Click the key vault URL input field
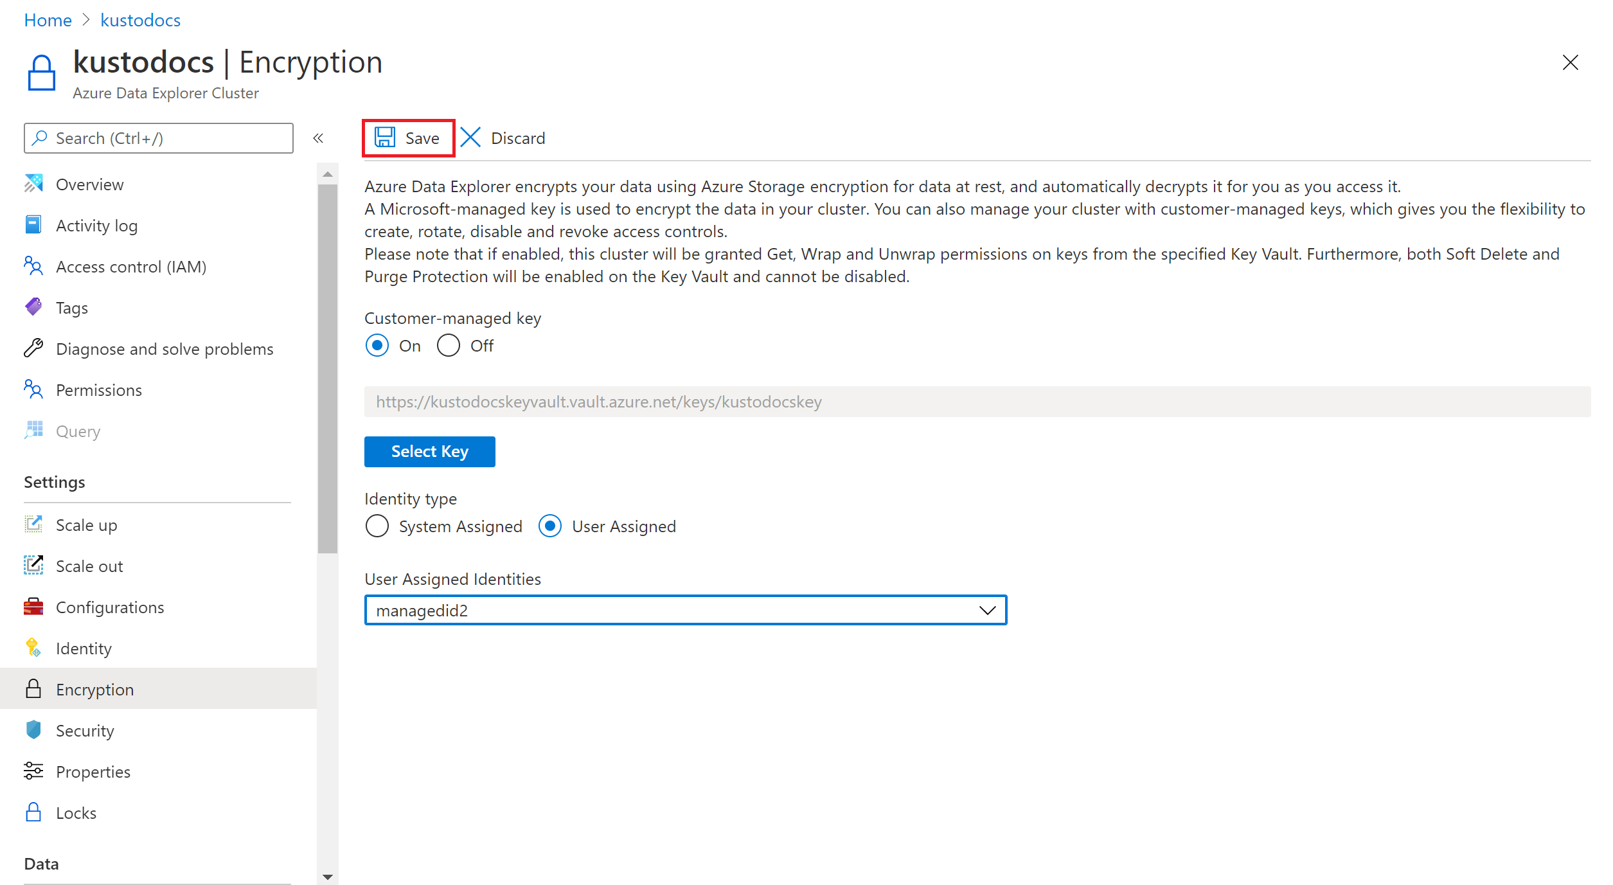The height and width of the screenshot is (885, 1613). [975, 401]
